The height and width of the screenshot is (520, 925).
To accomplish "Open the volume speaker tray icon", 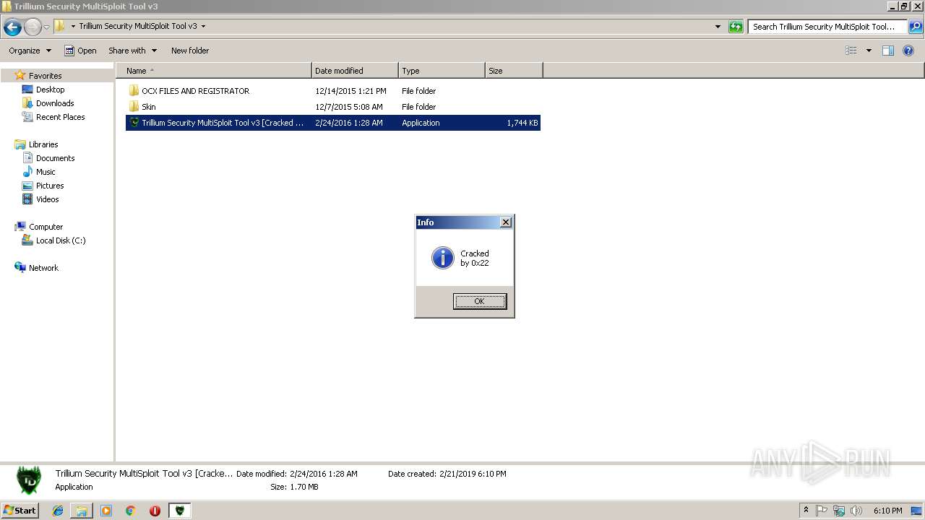I will tap(856, 511).
